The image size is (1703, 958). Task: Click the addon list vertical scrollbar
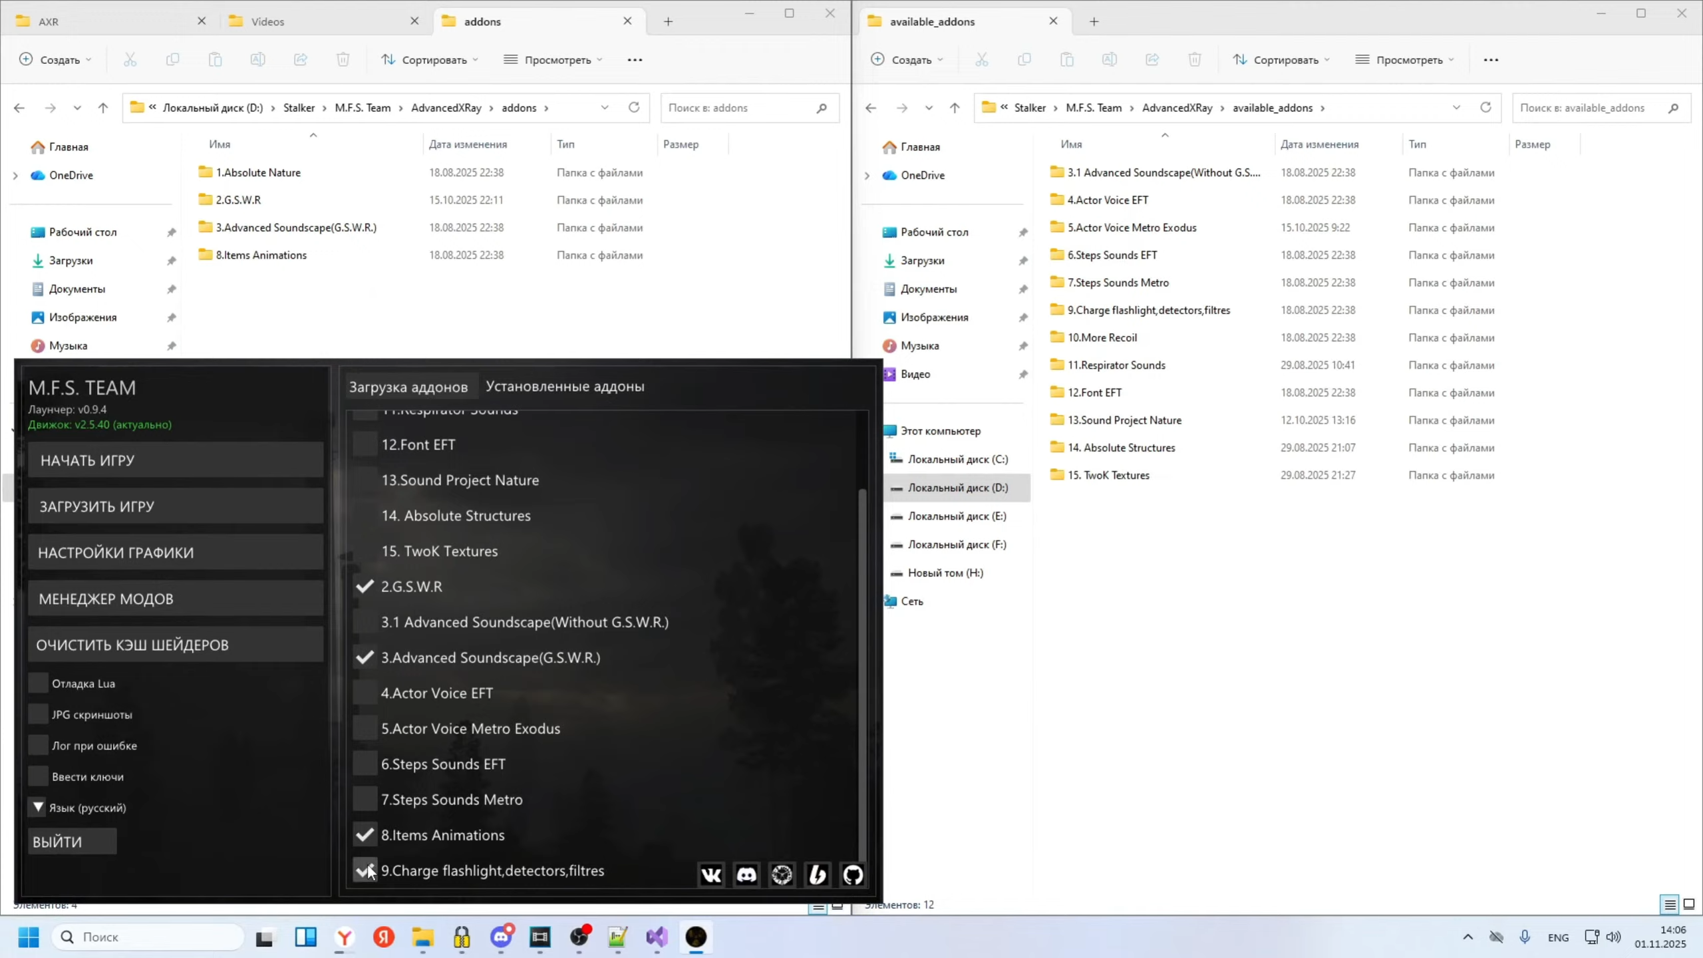coord(863,672)
